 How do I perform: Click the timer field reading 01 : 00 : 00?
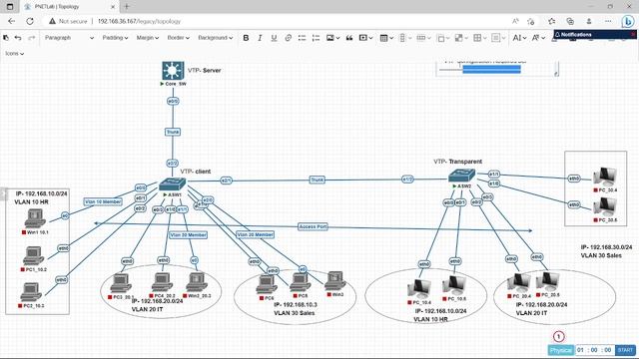pyautogui.click(x=594, y=350)
